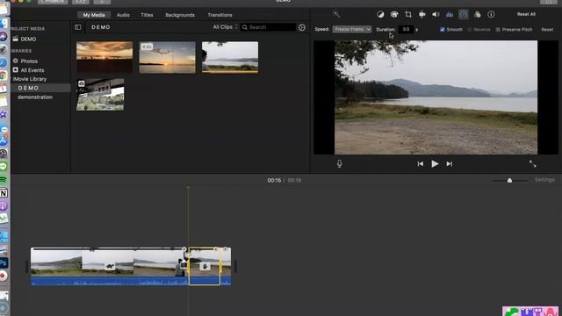Open Notion from the Dock
The width and height of the screenshot is (562, 316).
(x=4, y=193)
